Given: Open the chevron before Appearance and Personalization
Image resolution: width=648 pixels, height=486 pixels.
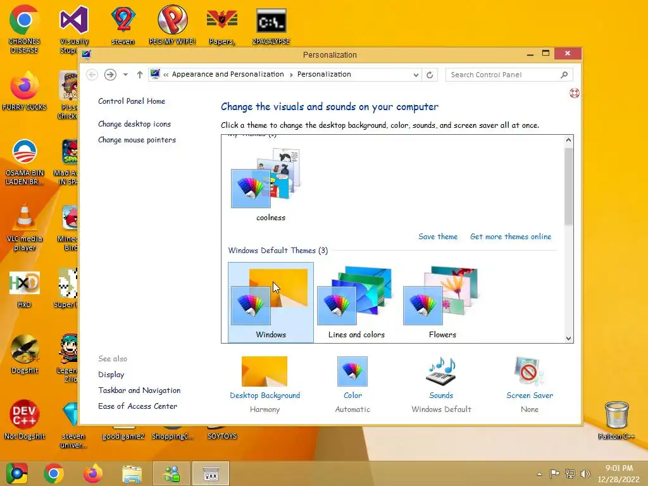Looking at the screenshot, I should click(166, 75).
